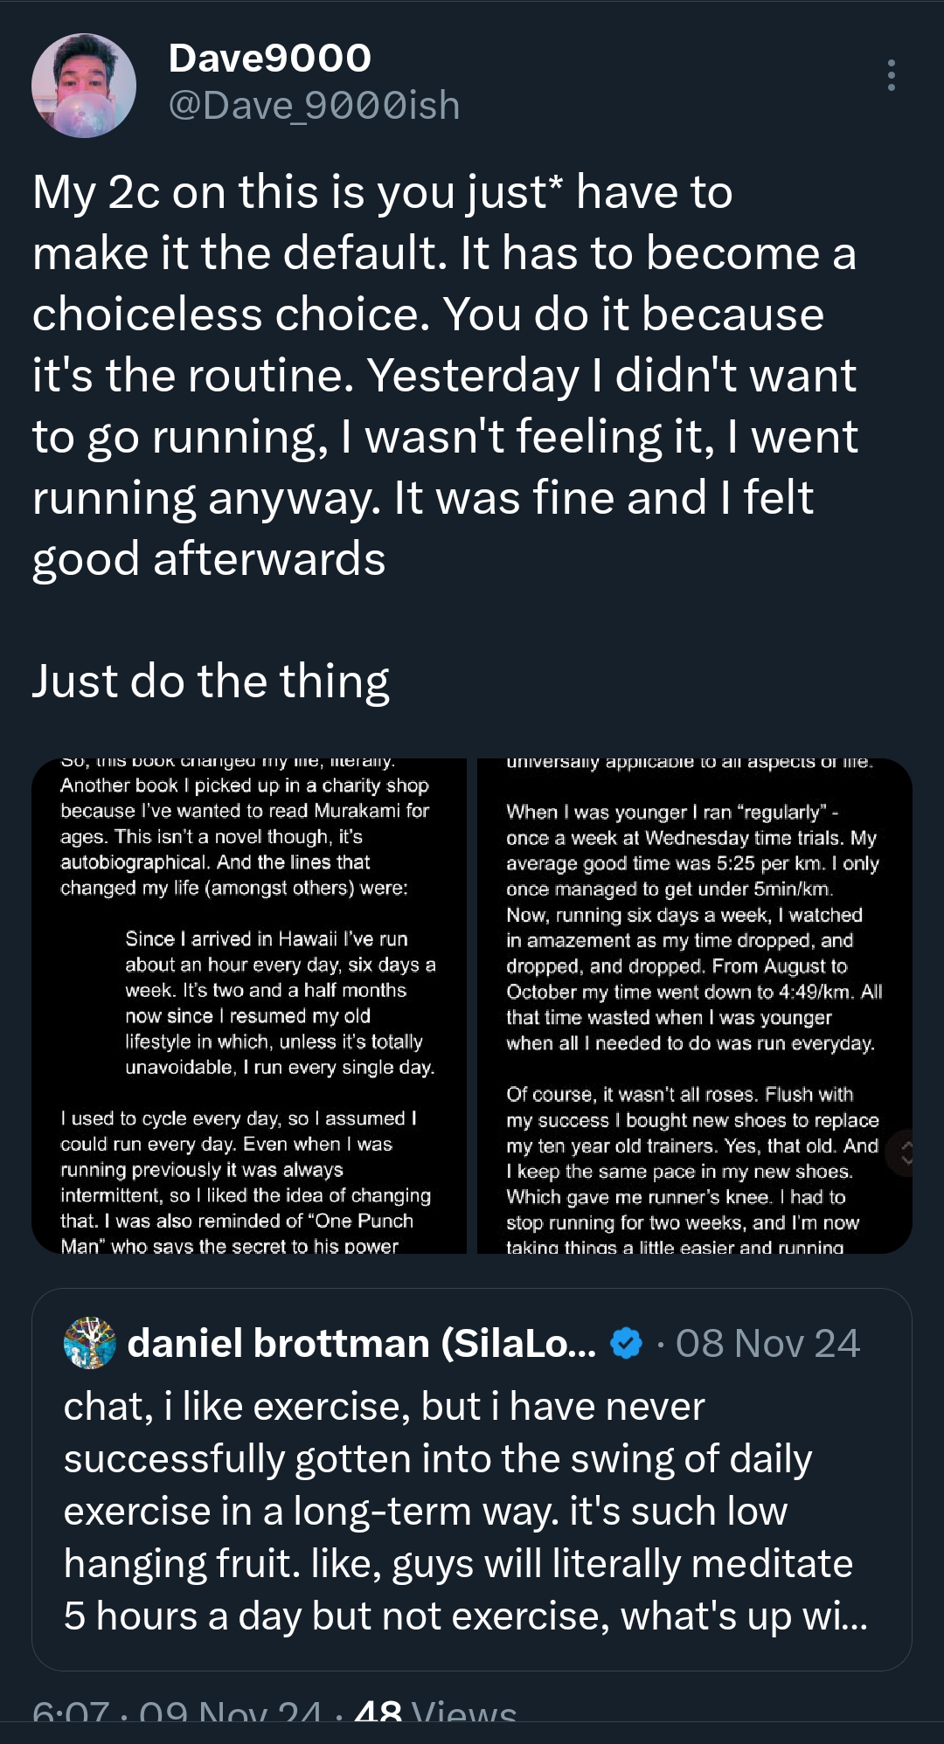The width and height of the screenshot is (944, 1744).
Task: Click the quoted tweet date 08 Nov 24
Action: click(x=767, y=1343)
